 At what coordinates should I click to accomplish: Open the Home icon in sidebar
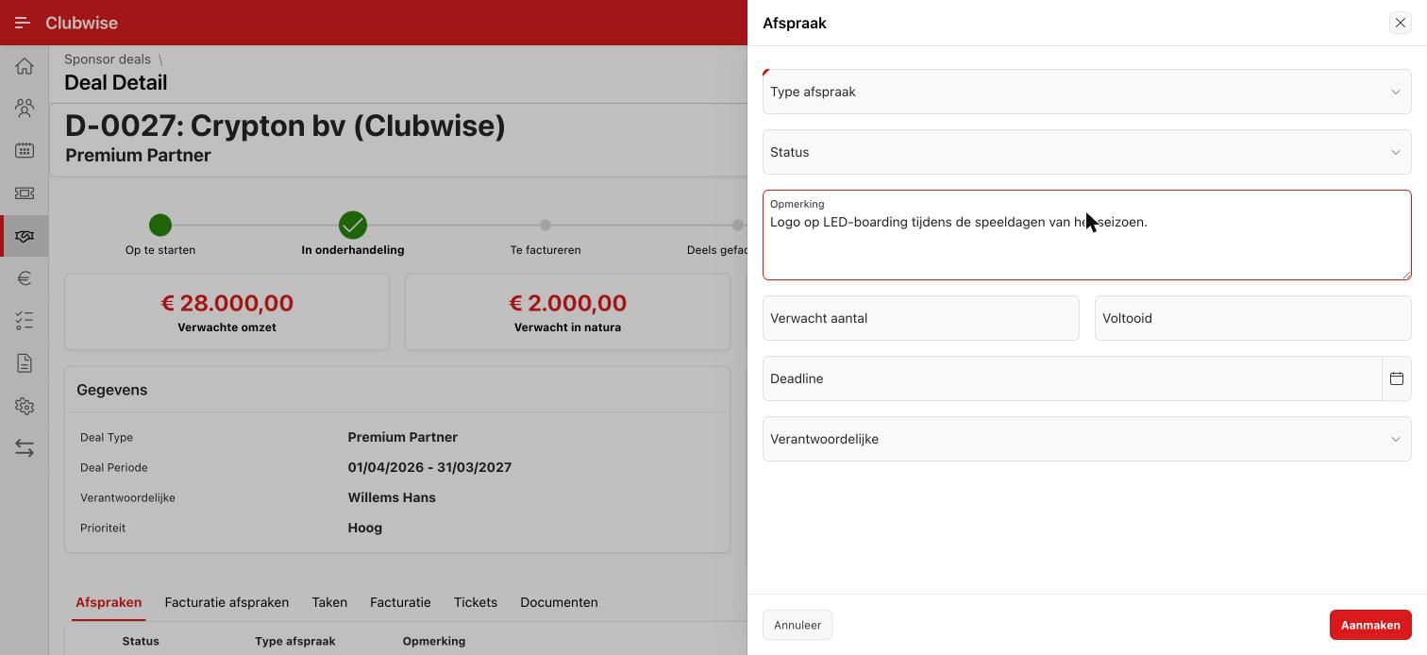pyautogui.click(x=25, y=66)
